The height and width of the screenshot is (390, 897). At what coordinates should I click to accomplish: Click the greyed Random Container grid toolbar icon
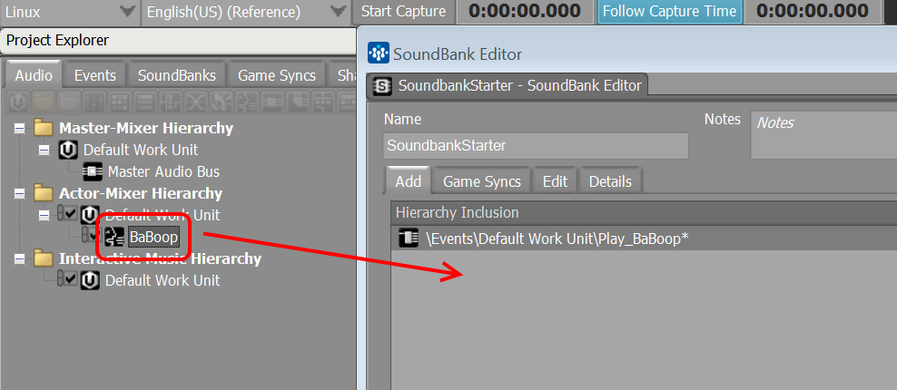coord(120,102)
